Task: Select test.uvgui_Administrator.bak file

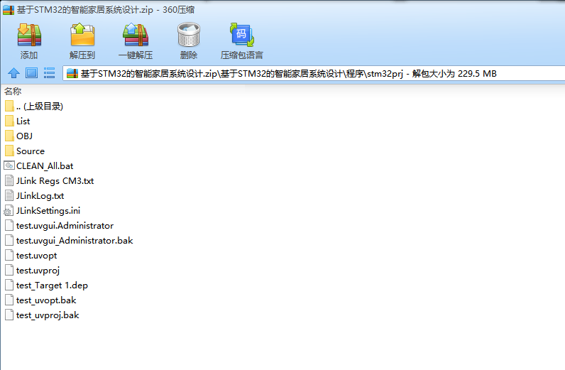Action: [69, 241]
